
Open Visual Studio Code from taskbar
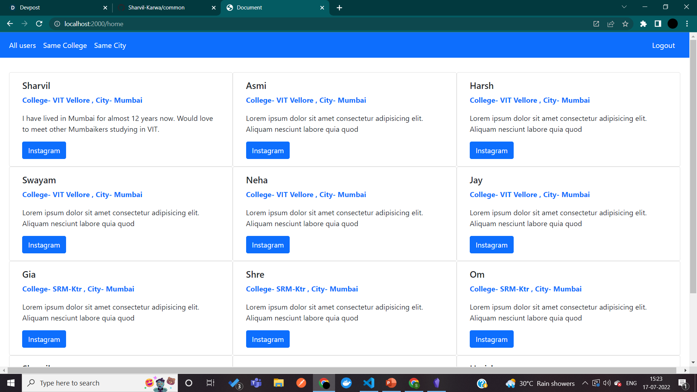(x=368, y=383)
